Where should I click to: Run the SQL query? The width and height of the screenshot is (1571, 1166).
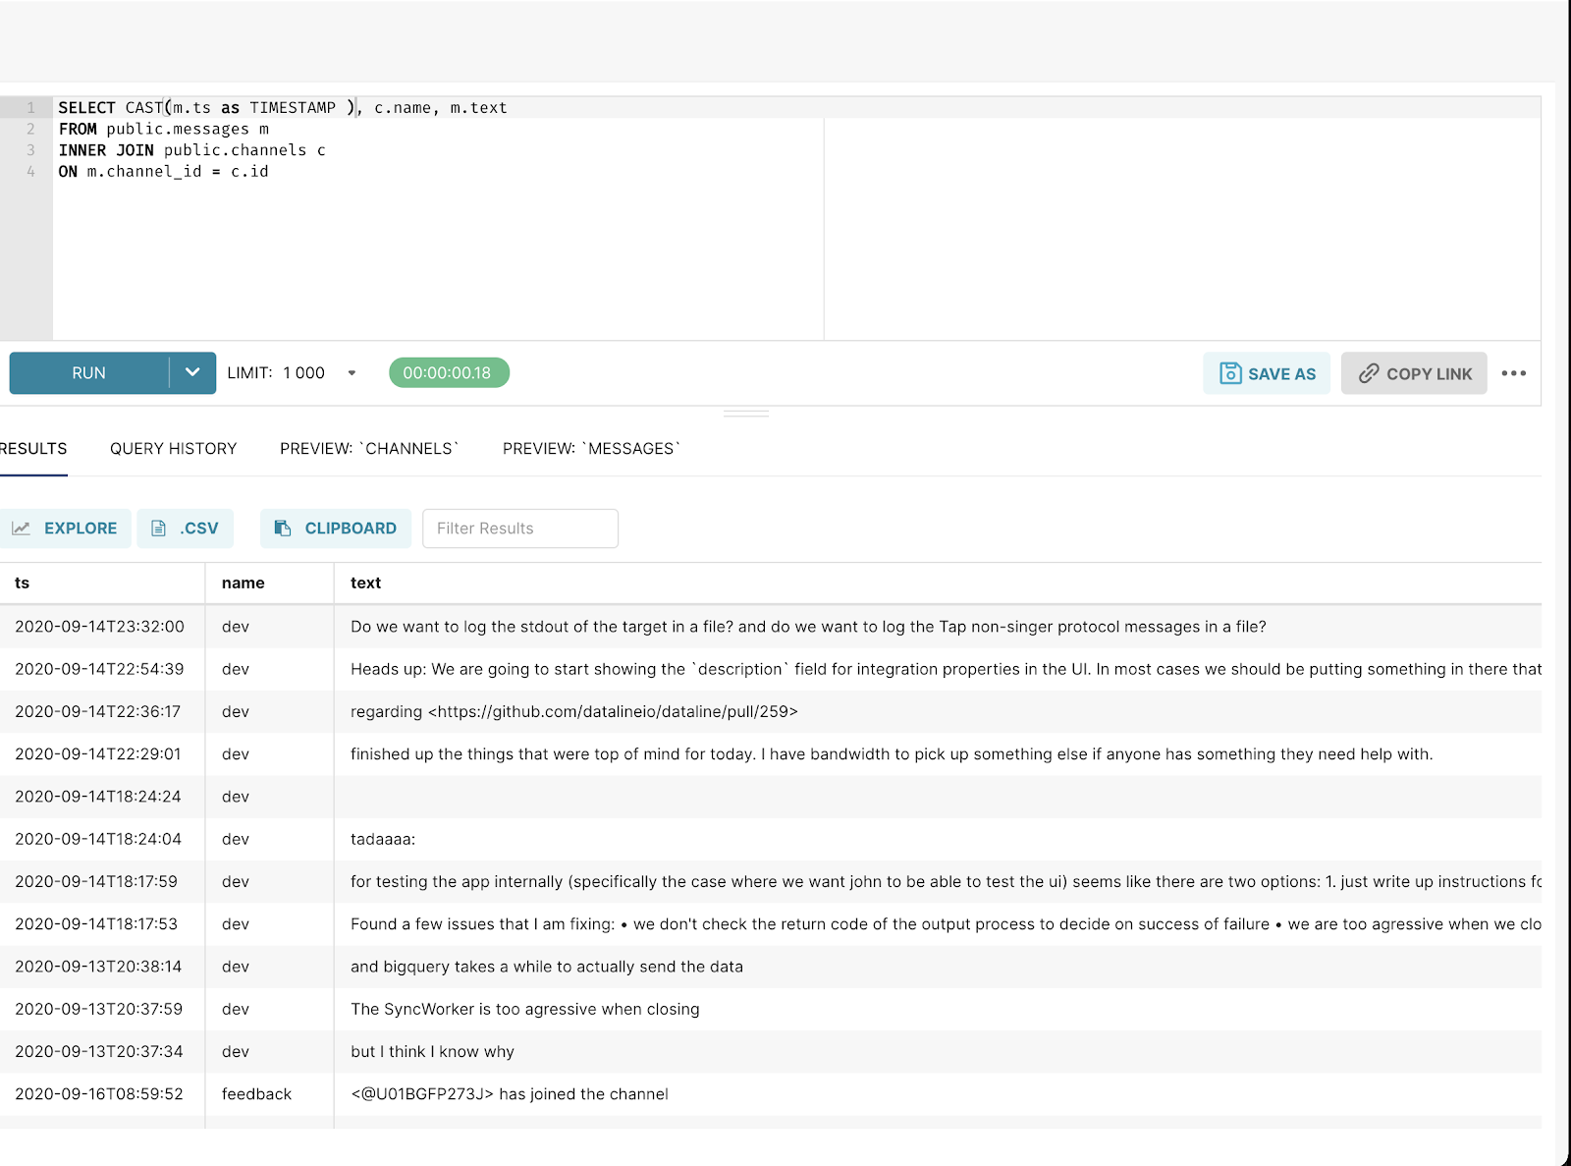[x=87, y=372]
